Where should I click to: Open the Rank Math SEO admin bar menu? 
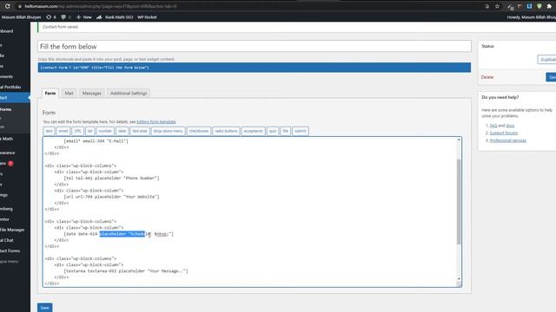point(115,17)
